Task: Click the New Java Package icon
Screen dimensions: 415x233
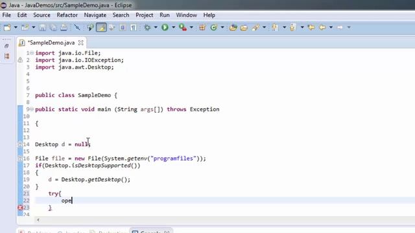Action: [x=202, y=27]
